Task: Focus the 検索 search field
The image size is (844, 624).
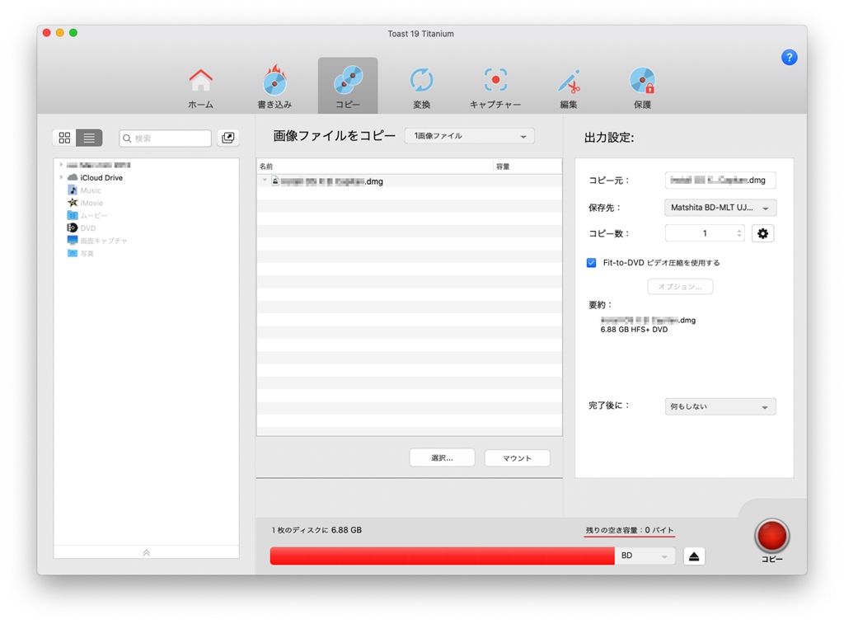Action: (165, 138)
